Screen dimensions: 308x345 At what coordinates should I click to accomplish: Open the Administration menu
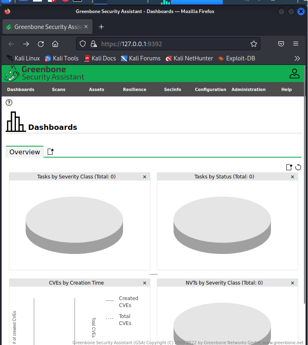point(249,89)
